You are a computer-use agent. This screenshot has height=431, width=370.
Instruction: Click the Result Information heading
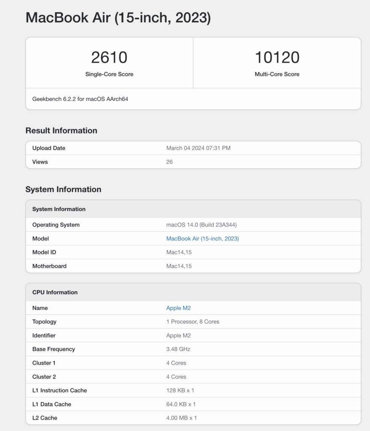coord(61,130)
